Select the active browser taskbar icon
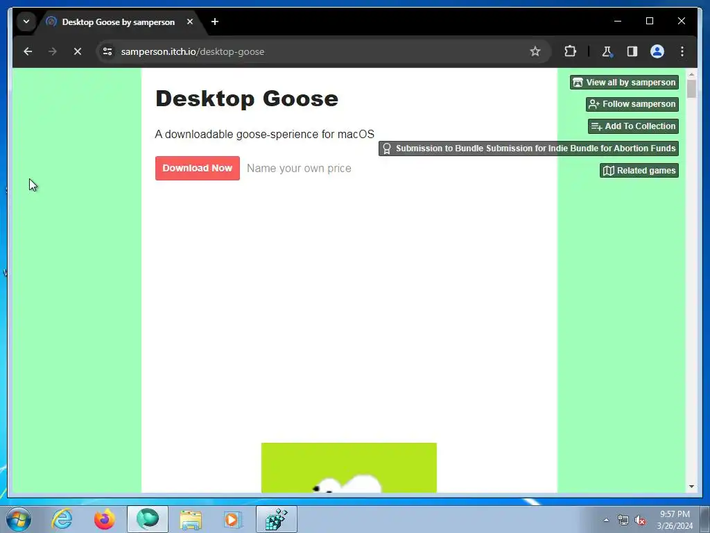 pos(148,519)
